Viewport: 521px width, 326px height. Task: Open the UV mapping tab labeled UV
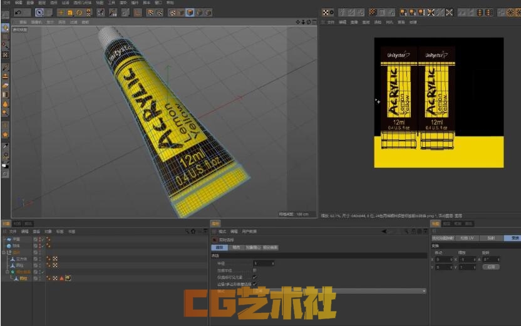click(467, 238)
